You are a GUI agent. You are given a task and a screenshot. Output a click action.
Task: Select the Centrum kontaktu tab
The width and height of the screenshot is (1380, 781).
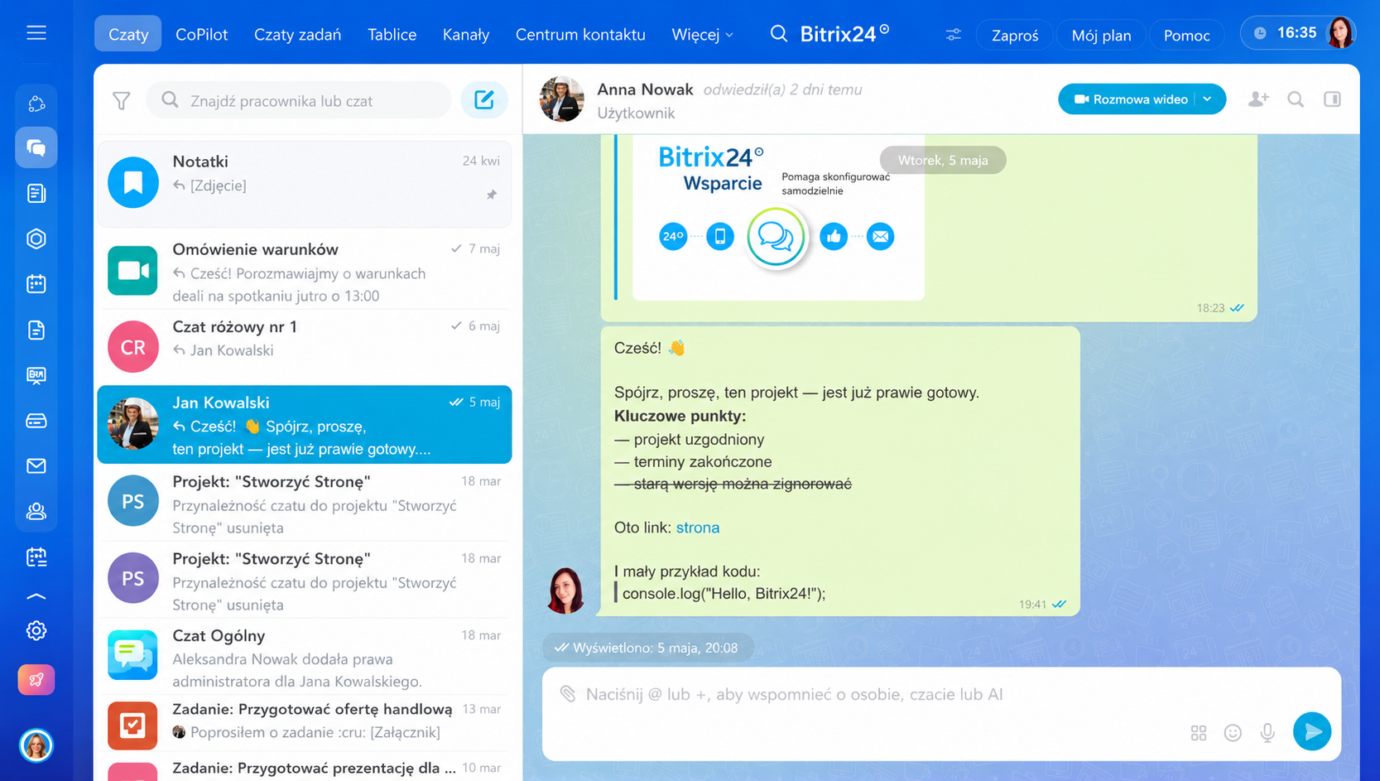click(x=580, y=35)
